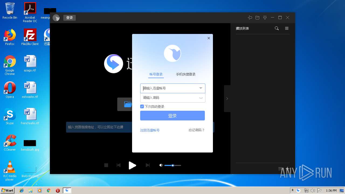This screenshot has width=345, height=194.
Task: Select likelycity.png desktop file
Action: coord(30,172)
